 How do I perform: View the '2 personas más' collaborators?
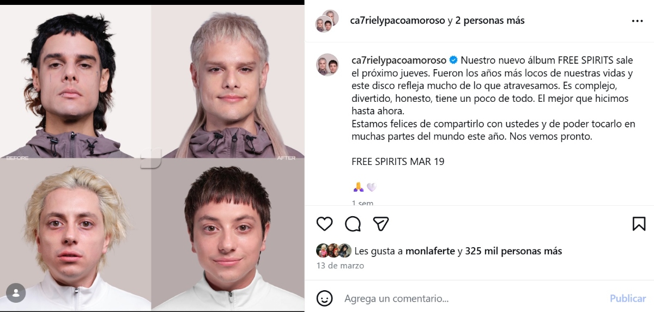tap(490, 21)
